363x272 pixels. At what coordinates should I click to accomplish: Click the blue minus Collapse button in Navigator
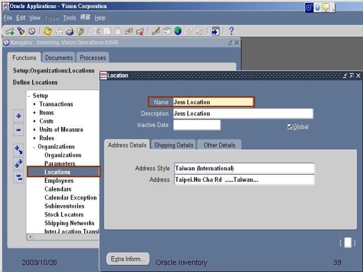(x=19, y=129)
